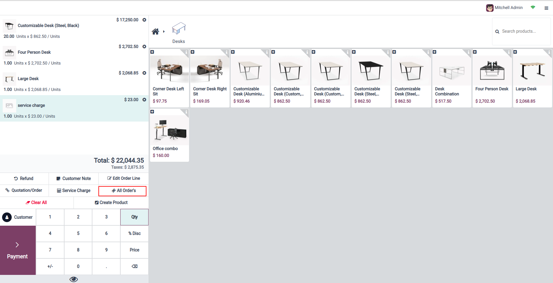The image size is (553, 283).
Task: Click the breadcrumb arrow after home
Action: click(164, 32)
